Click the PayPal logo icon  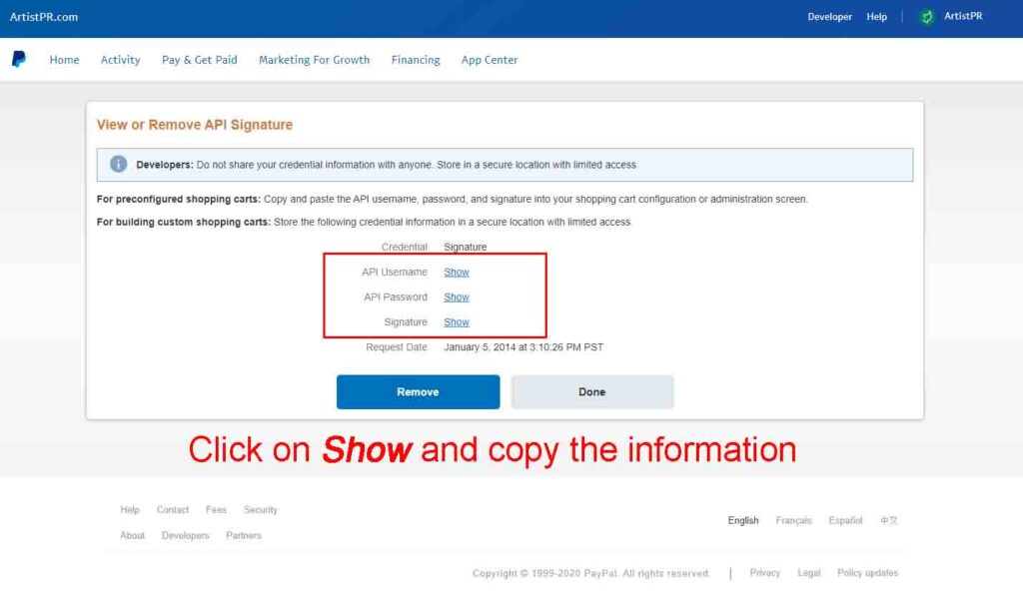(19, 59)
